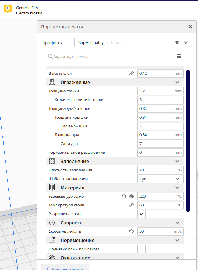Toggle the Разрешить откат checkbox

142,214
